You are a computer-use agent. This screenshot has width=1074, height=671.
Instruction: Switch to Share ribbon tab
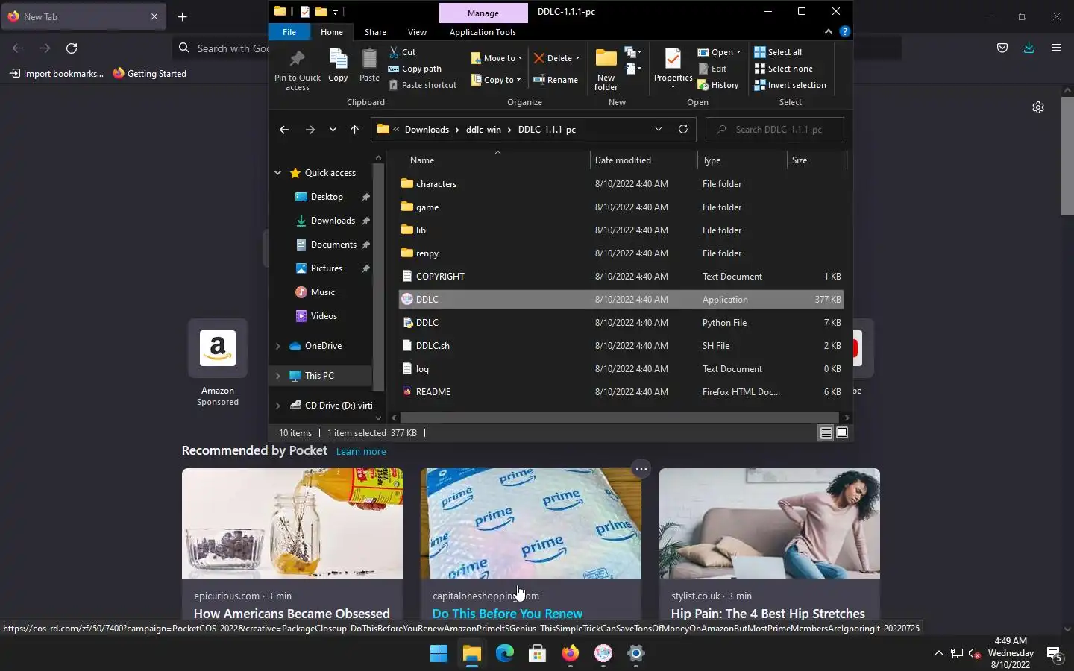[375, 32]
